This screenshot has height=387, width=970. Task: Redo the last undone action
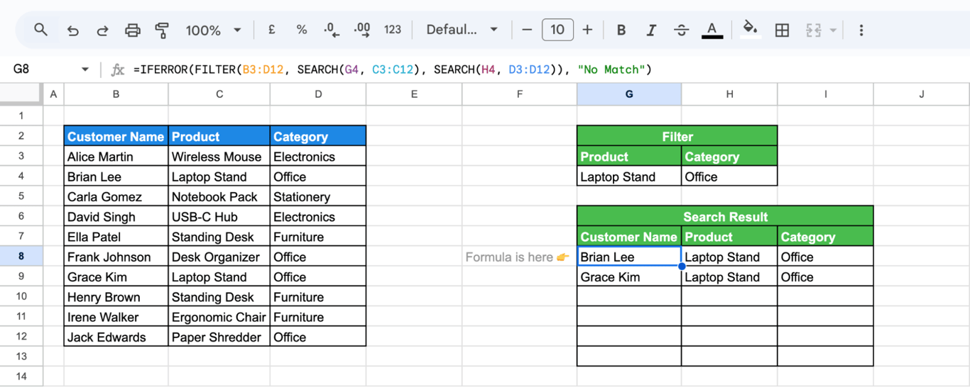(102, 30)
